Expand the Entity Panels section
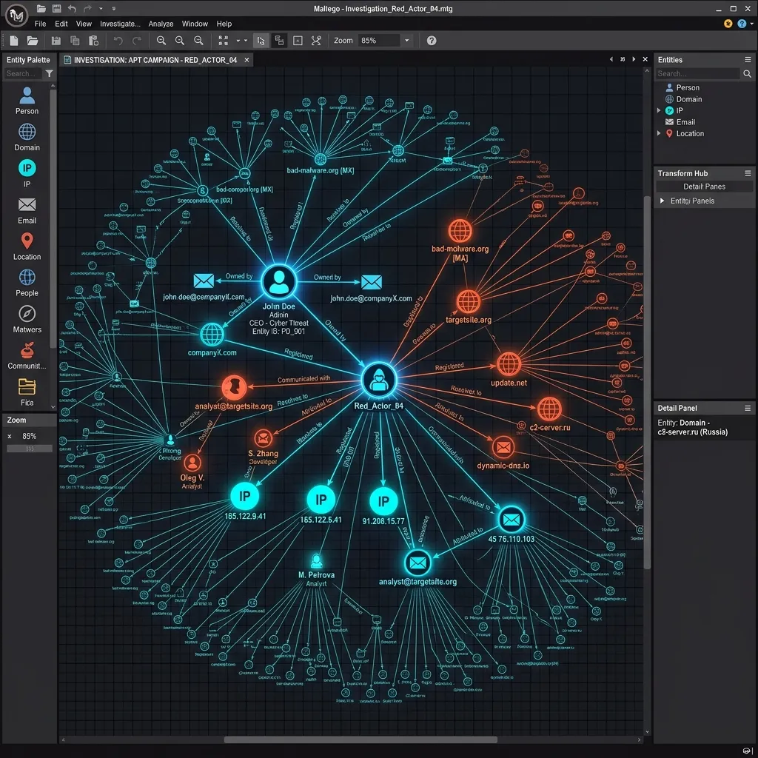 663,201
